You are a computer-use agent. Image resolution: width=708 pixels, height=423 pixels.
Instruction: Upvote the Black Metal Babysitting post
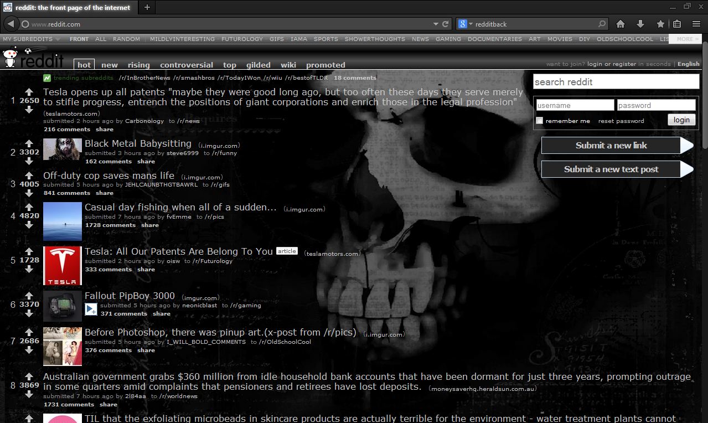coord(29,143)
